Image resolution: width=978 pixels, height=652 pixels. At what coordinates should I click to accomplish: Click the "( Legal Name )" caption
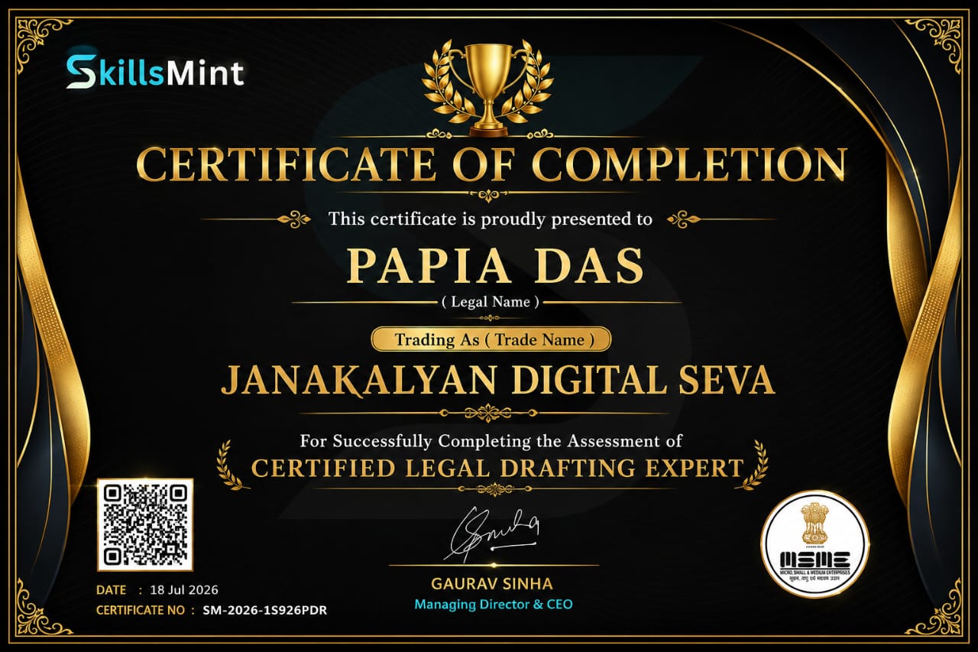[491, 302]
